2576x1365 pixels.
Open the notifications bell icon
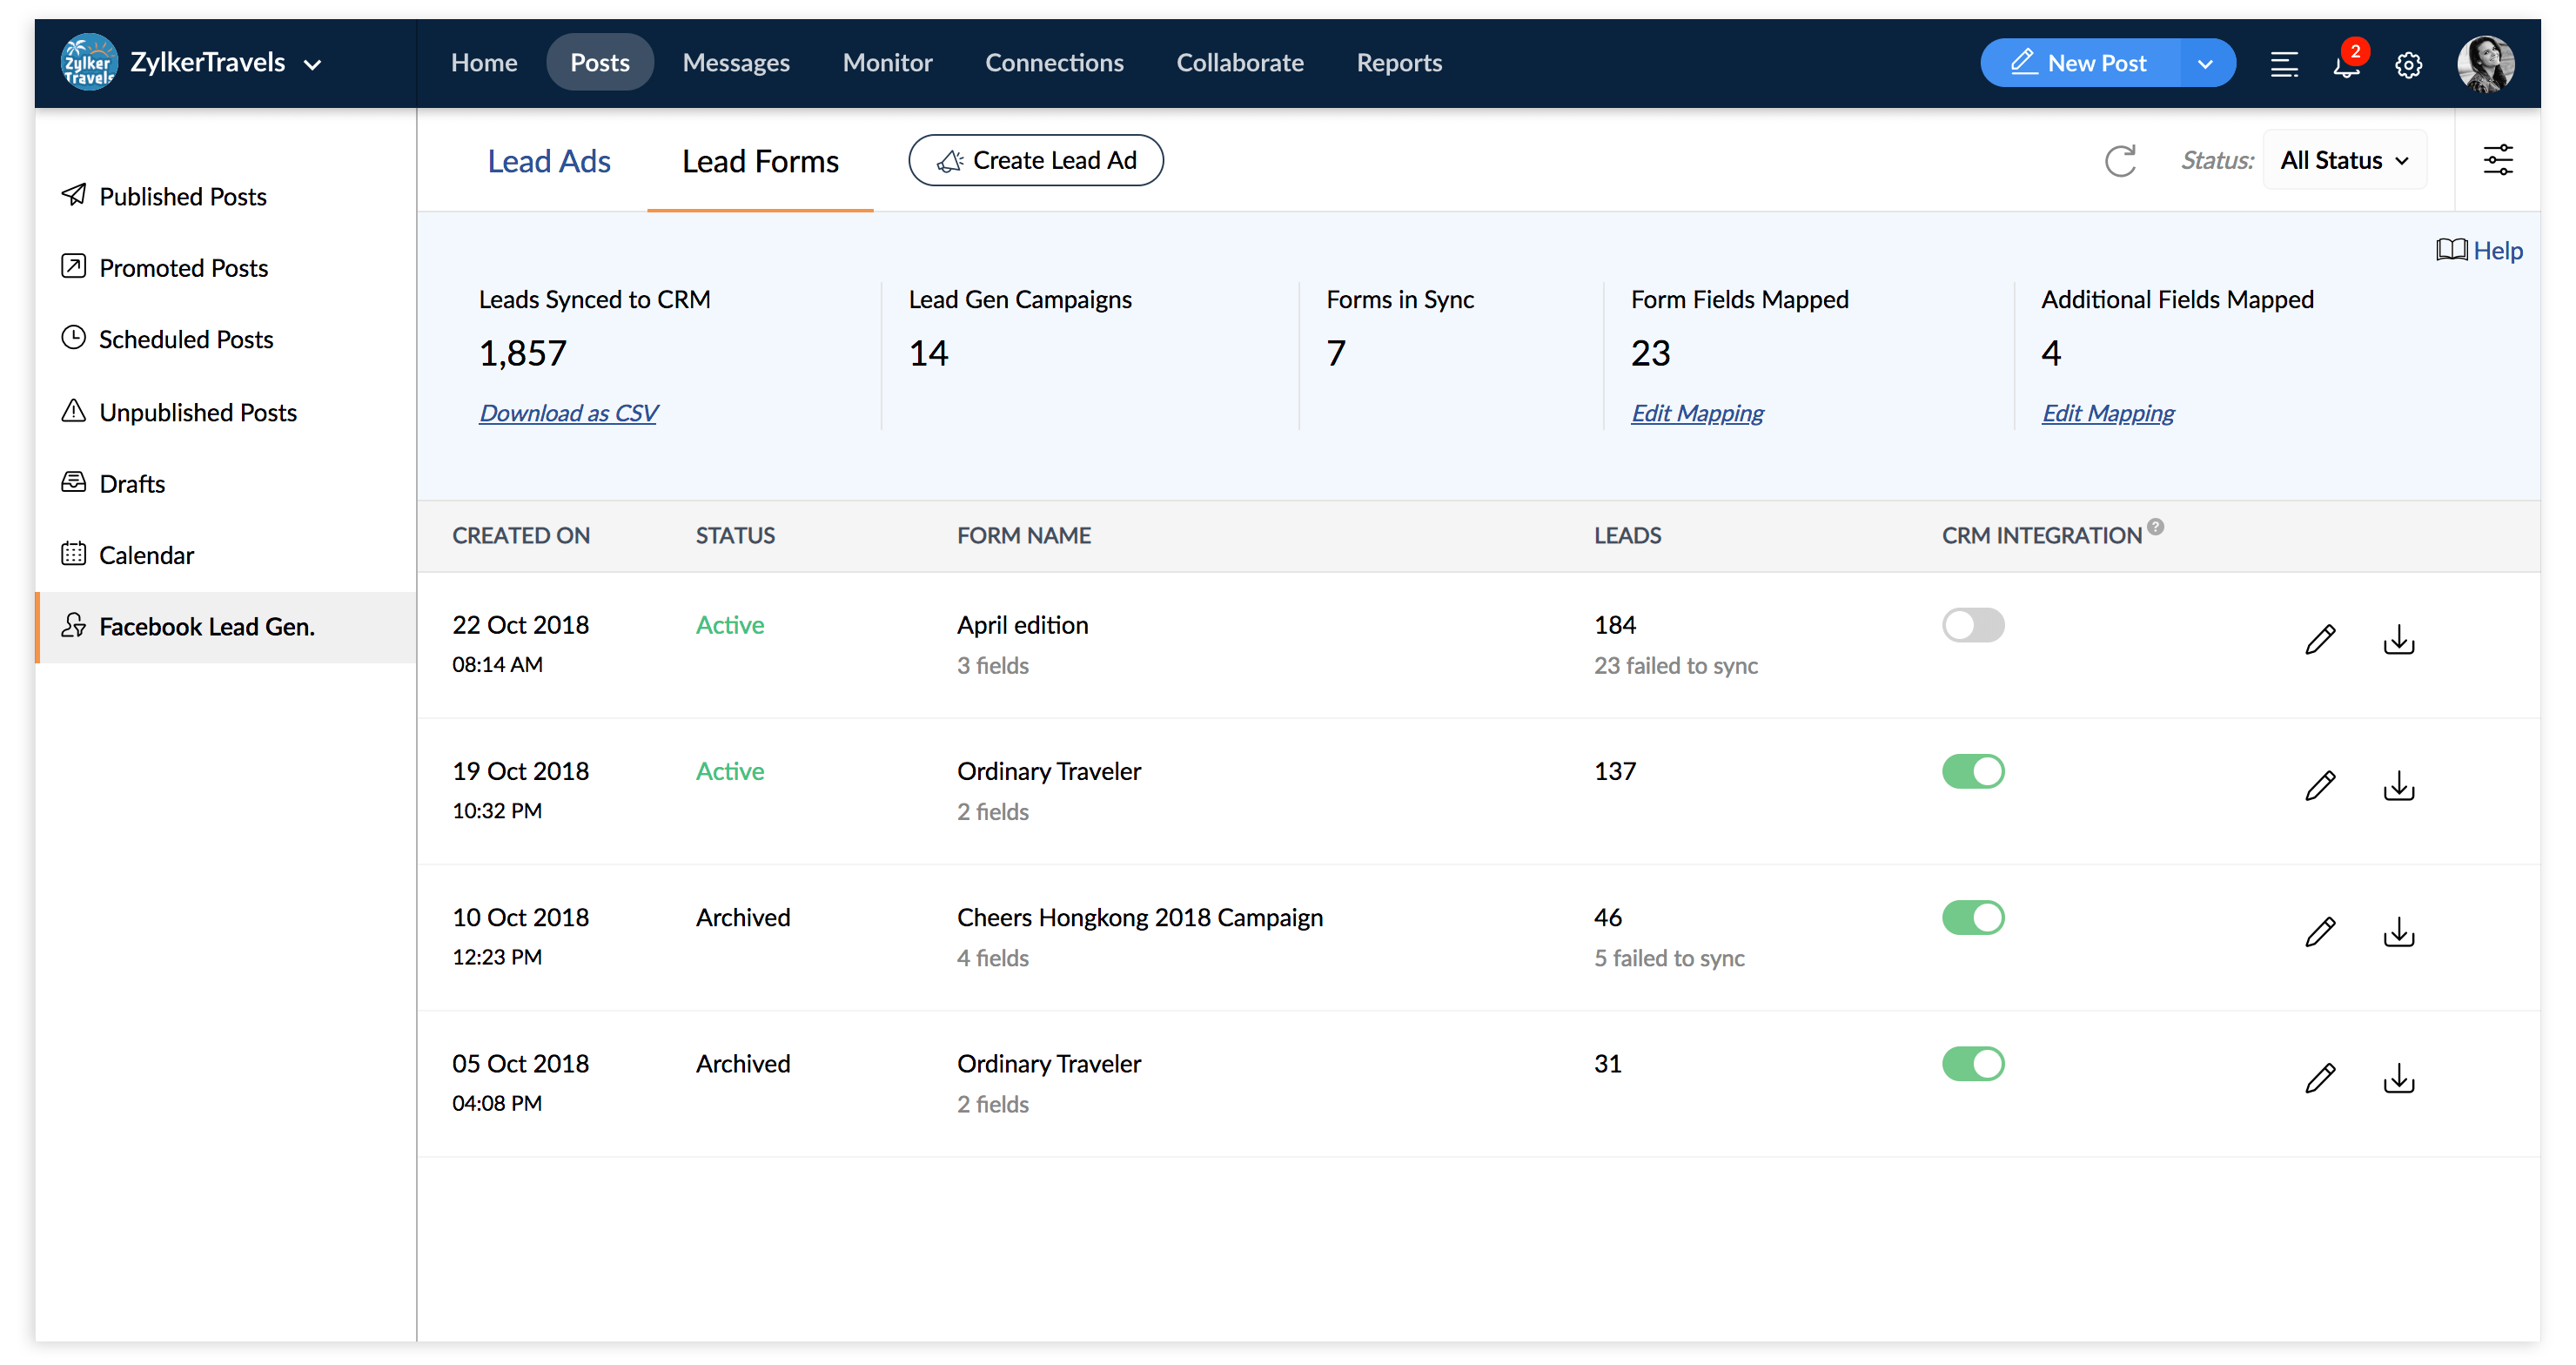(2345, 65)
